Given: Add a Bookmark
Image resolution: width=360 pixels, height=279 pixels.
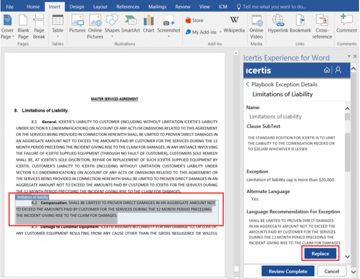Looking at the screenshot, I should pyautogui.click(x=300, y=23).
